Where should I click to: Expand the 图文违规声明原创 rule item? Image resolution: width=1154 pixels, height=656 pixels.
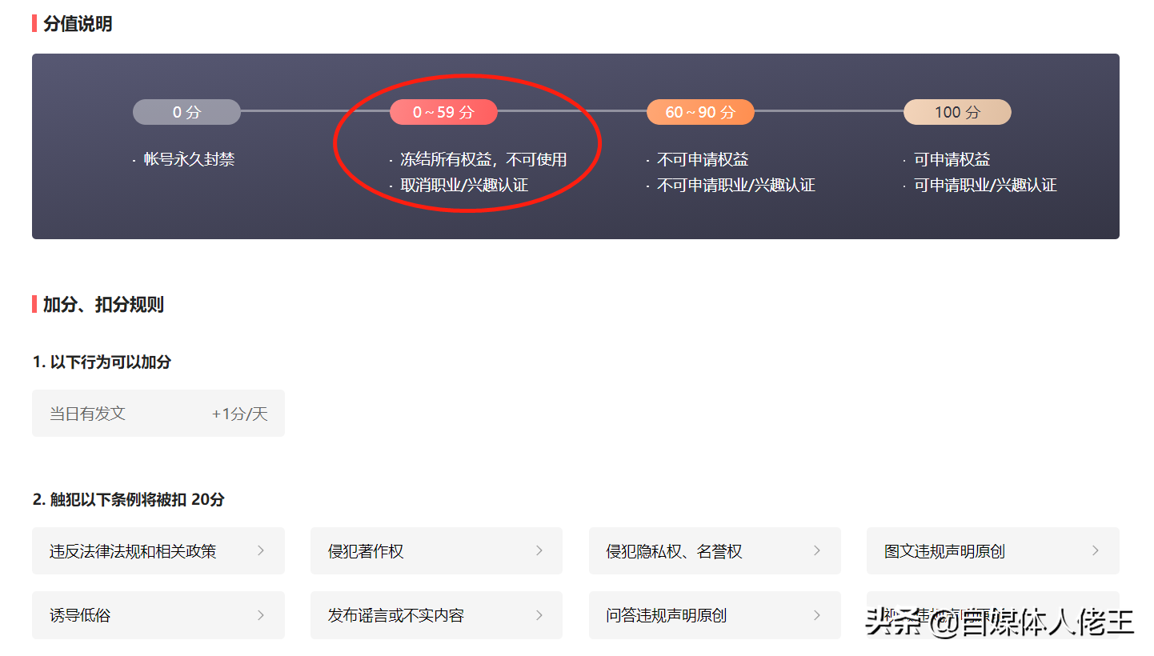click(992, 550)
